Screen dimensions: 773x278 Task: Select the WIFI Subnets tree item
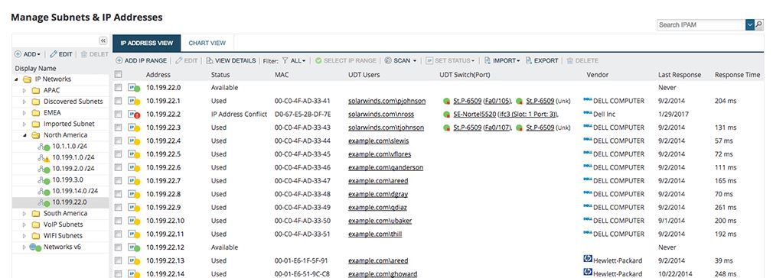[63, 236]
